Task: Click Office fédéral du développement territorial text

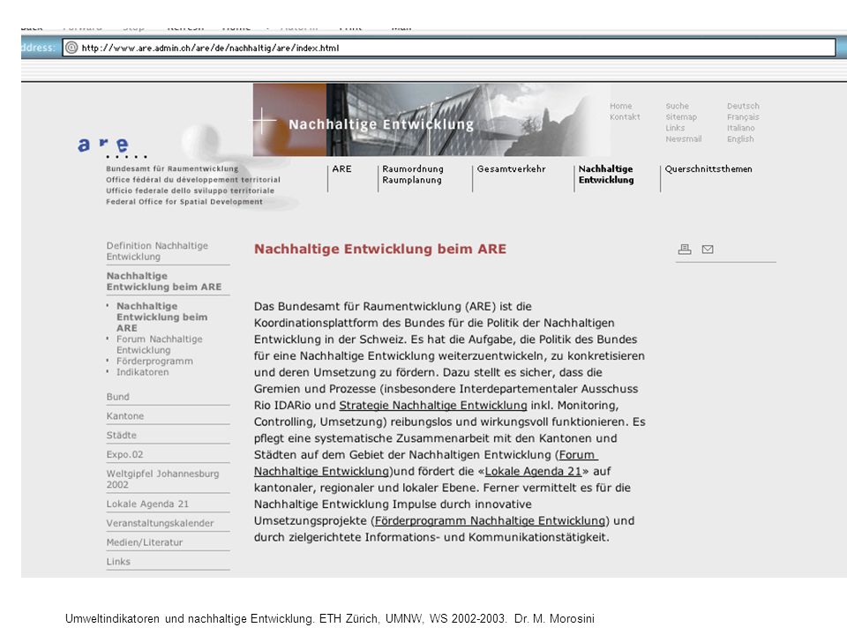Action: click(193, 180)
